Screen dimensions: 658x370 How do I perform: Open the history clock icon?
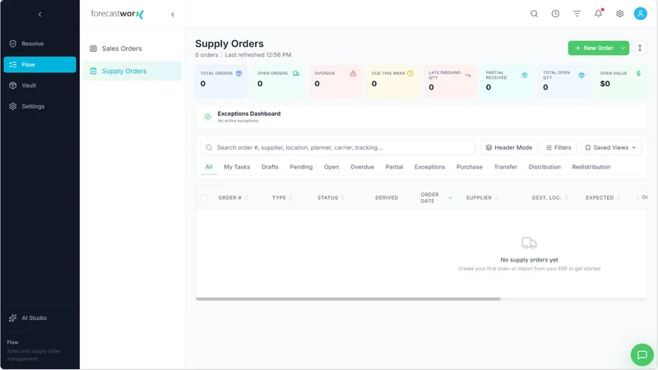[x=555, y=14]
